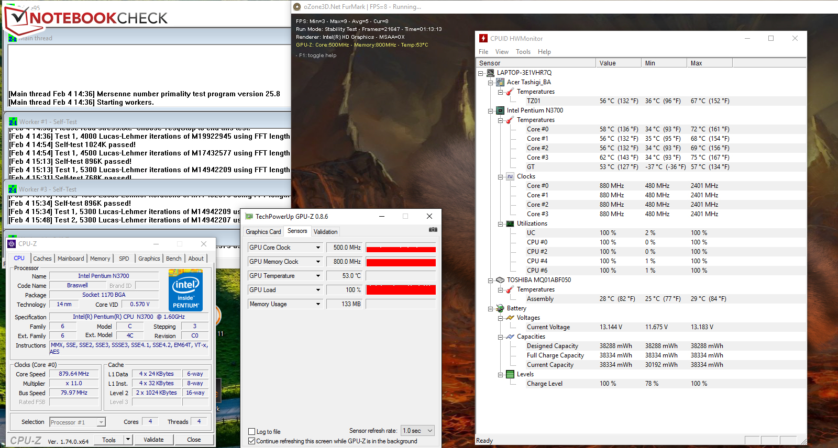Open the About tab in CPU-Z
The height and width of the screenshot is (448, 838).
(196, 259)
